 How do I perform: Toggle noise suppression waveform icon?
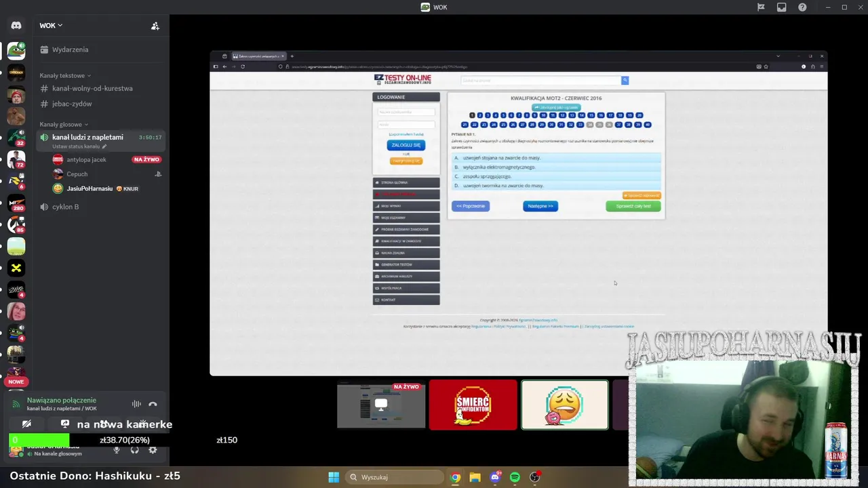[x=136, y=404]
